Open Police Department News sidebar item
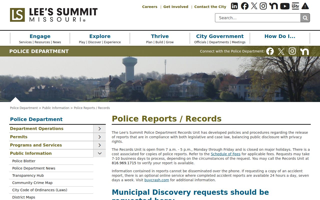The height and width of the screenshot is (200, 320). 51,168
